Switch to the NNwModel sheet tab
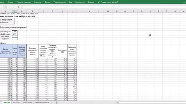 coord(27,103)
